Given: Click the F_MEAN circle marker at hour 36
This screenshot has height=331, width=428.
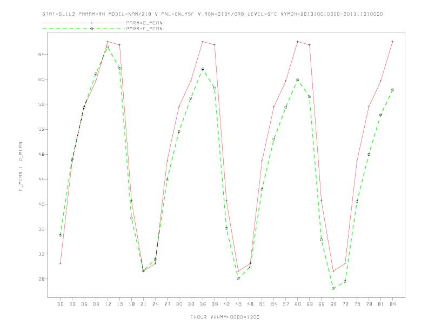Looking at the screenshot, I should point(203,69).
